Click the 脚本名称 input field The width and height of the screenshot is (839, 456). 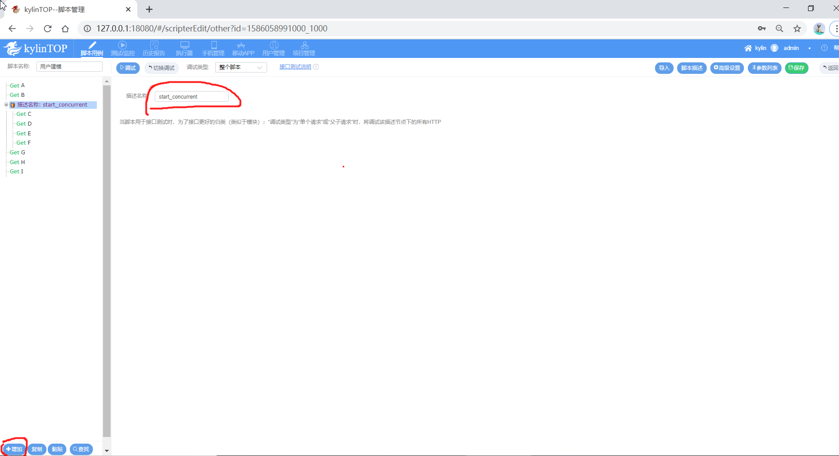69,66
